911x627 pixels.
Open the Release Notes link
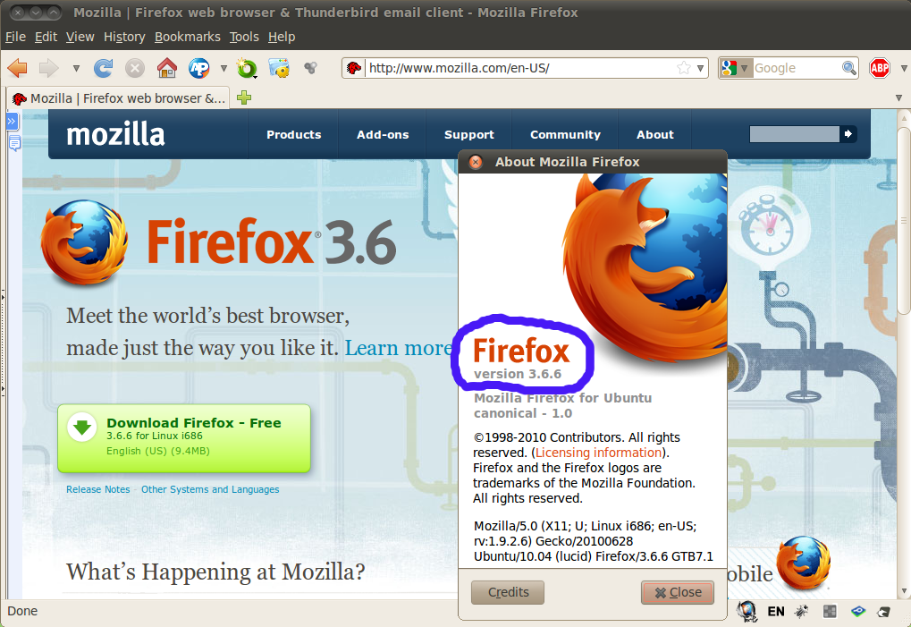tap(98, 489)
